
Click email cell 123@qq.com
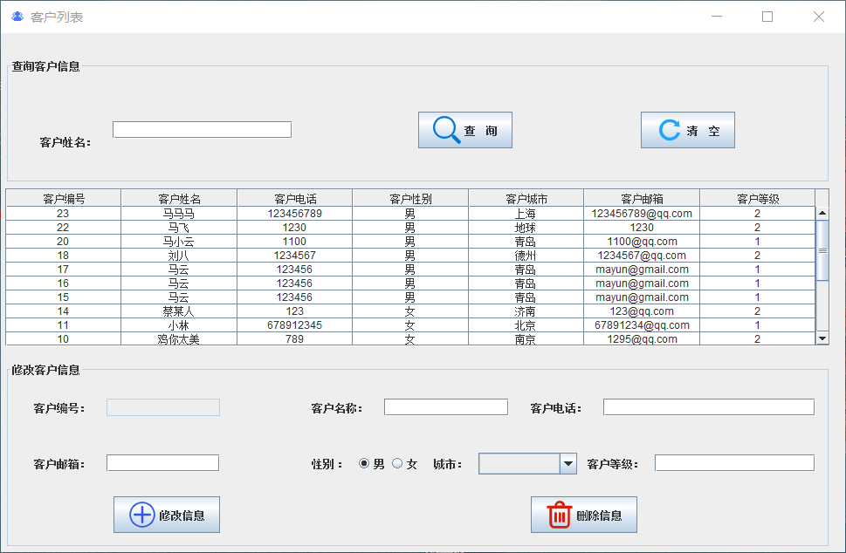[x=642, y=311]
